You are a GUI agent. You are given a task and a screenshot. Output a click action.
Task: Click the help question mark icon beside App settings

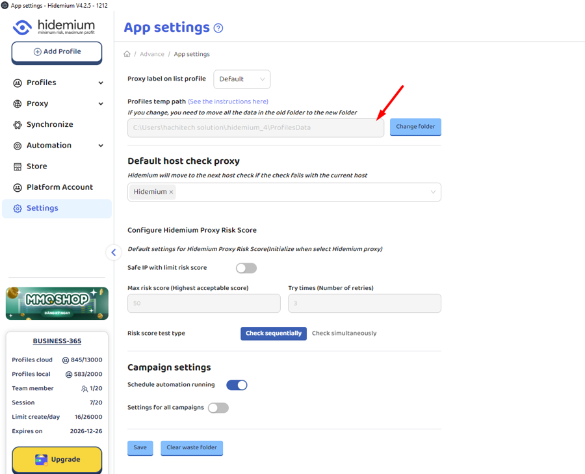218,28
